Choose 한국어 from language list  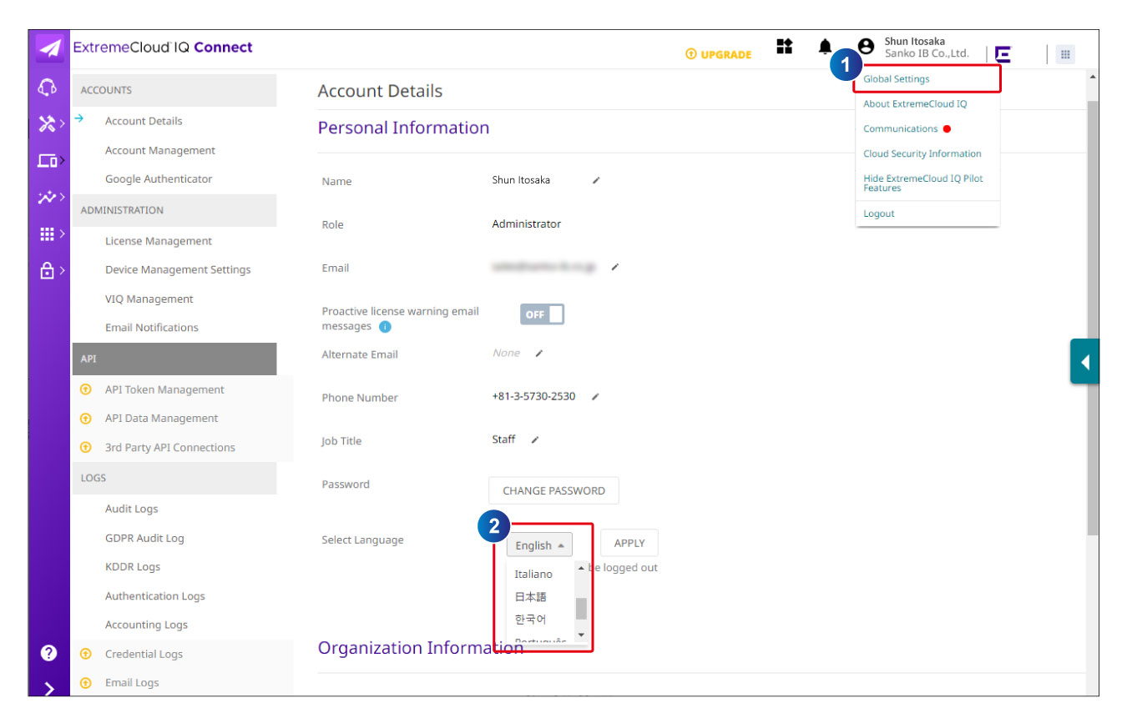tap(531, 619)
